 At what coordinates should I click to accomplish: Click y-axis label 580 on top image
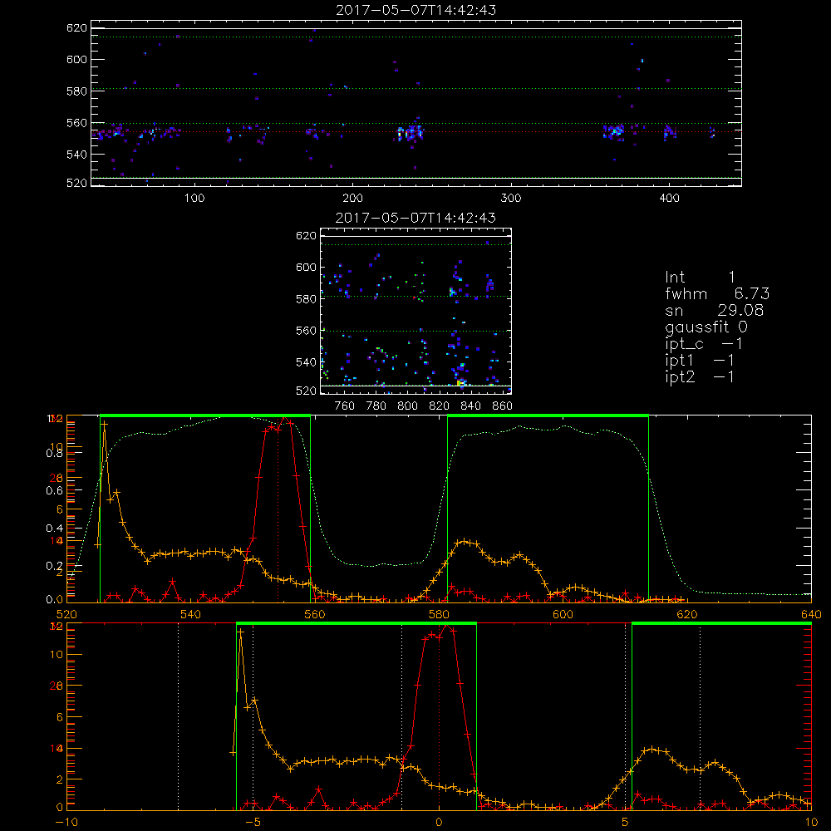click(x=76, y=91)
